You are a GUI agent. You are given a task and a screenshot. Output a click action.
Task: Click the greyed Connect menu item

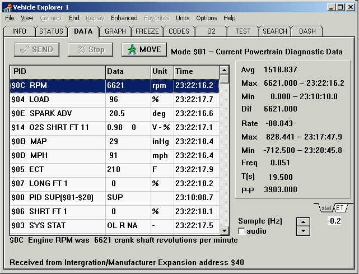(51, 18)
